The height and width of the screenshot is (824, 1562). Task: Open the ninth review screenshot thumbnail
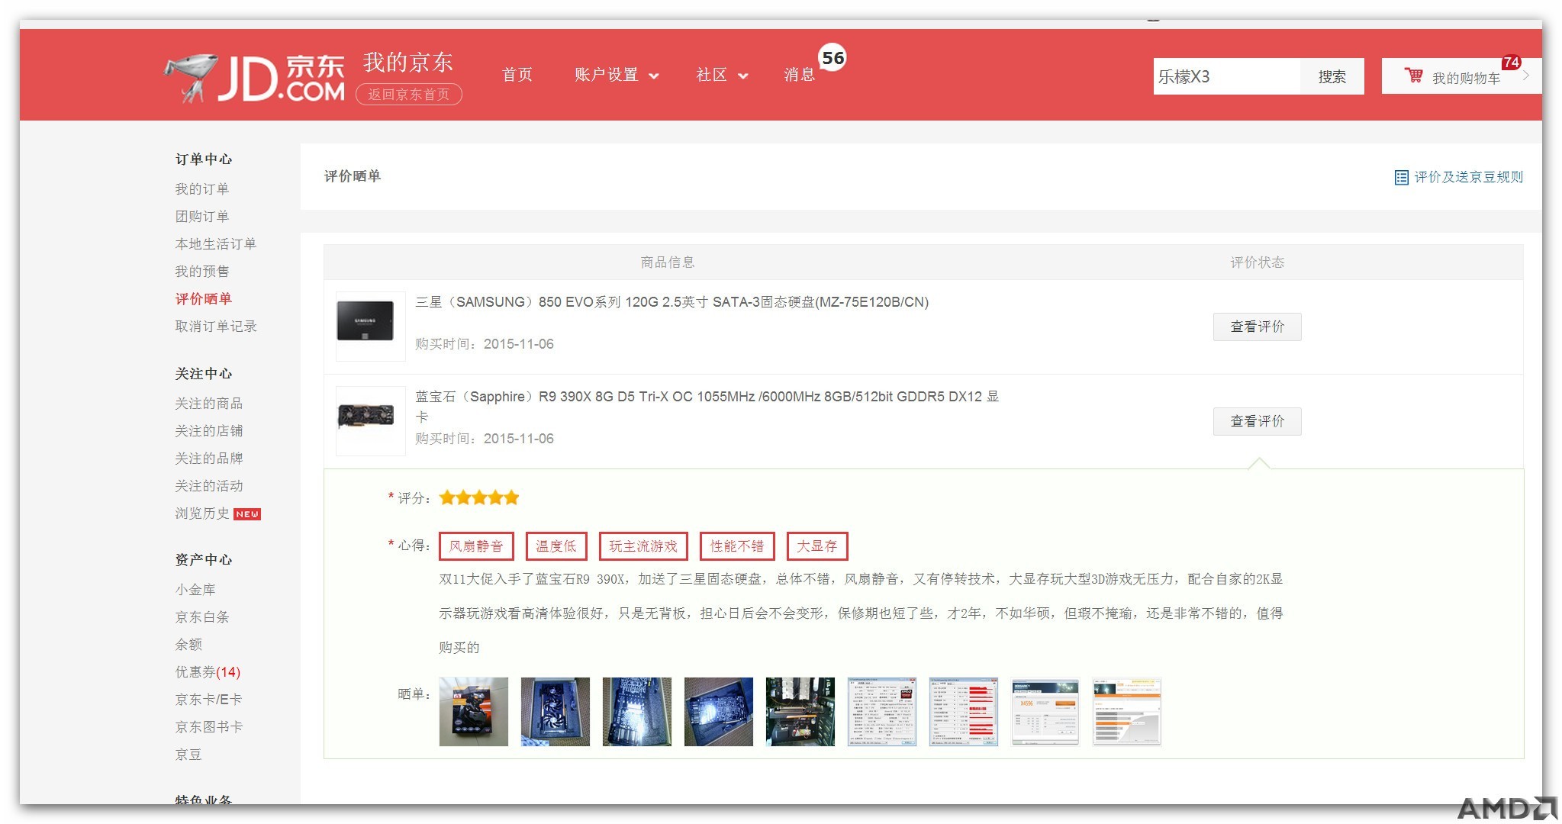(1127, 712)
